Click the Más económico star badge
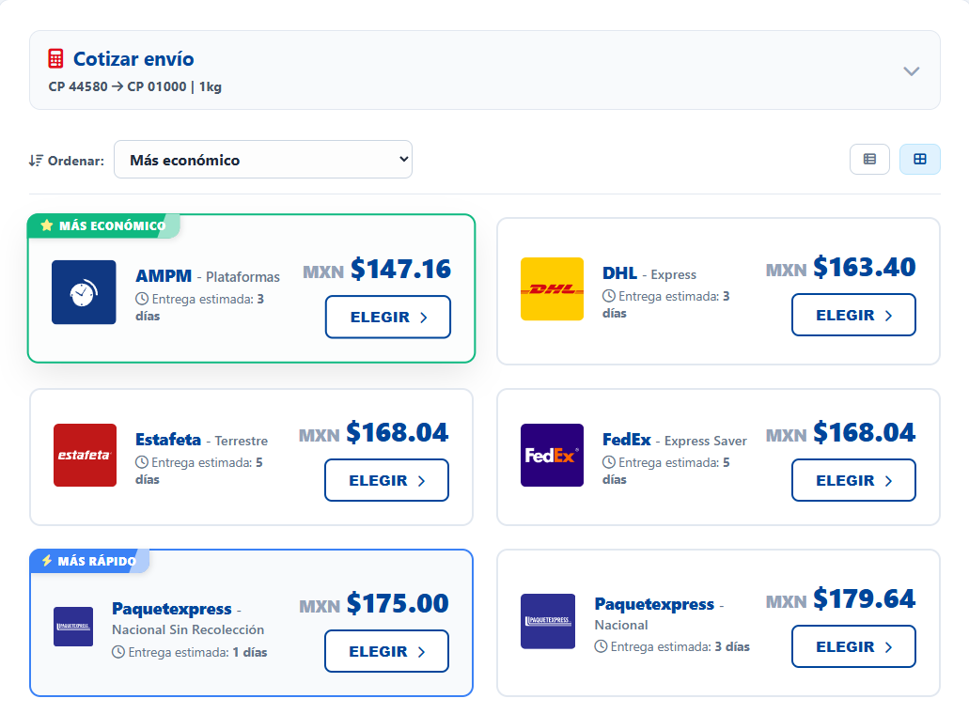Screen dimensions: 969x714 (103, 225)
